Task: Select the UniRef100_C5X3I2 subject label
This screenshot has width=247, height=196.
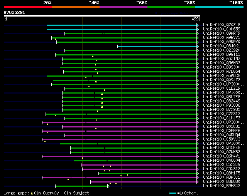Action: (222, 169)
